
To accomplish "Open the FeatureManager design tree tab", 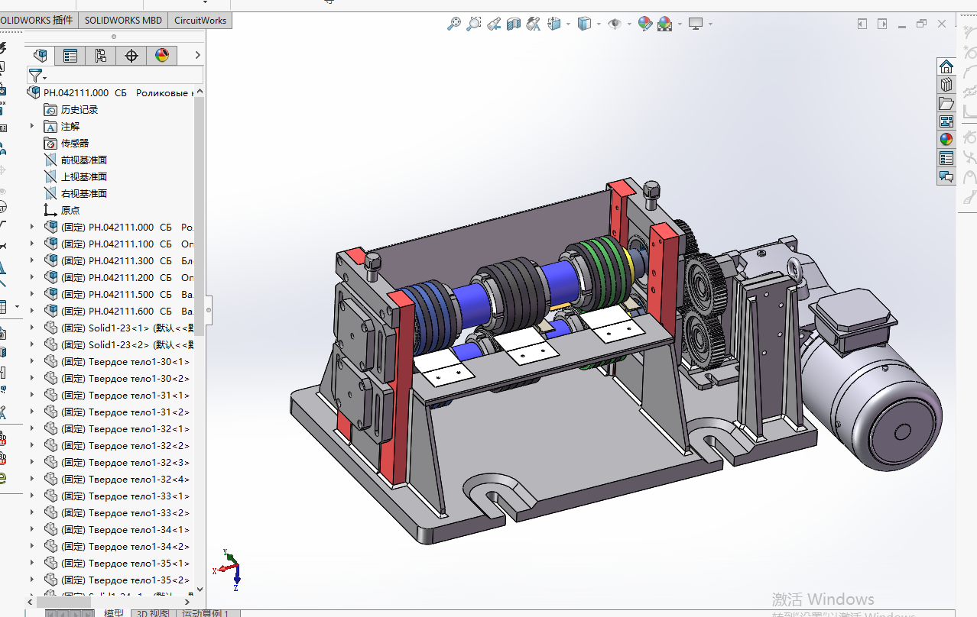I will pos(41,55).
